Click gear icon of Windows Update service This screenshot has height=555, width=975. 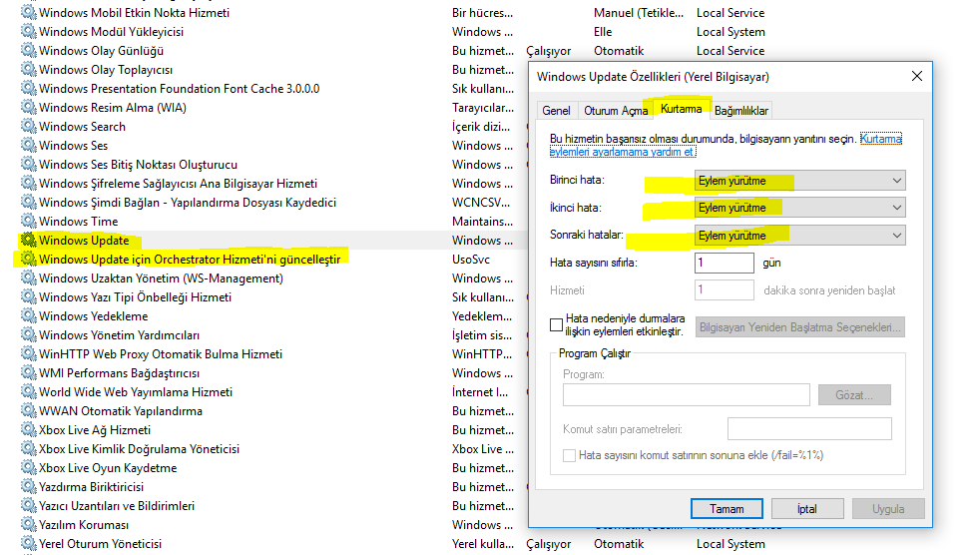29,240
